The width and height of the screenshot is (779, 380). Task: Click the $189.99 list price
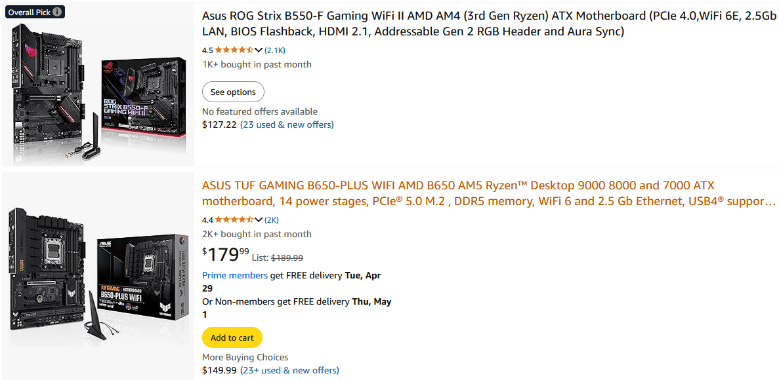tap(287, 258)
